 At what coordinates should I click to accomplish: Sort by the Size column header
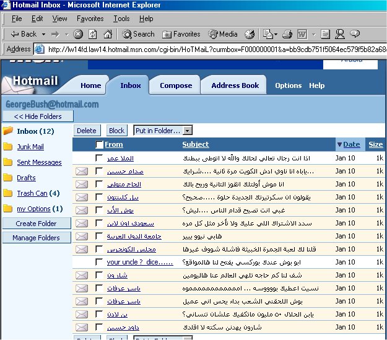coord(376,144)
